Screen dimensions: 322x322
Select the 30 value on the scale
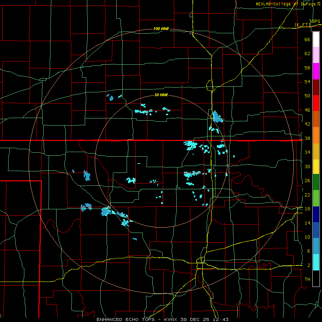click(x=307, y=166)
